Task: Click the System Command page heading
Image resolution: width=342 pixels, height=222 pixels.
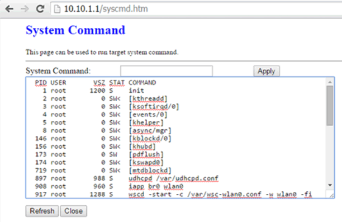Action: click(75, 30)
